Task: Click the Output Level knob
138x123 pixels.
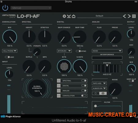Action: click(x=131, y=34)
